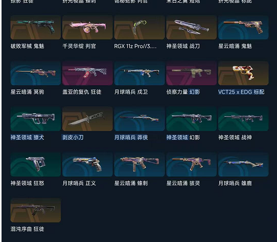Select the VCT25 x EDG pistol image

pos(243,73)
